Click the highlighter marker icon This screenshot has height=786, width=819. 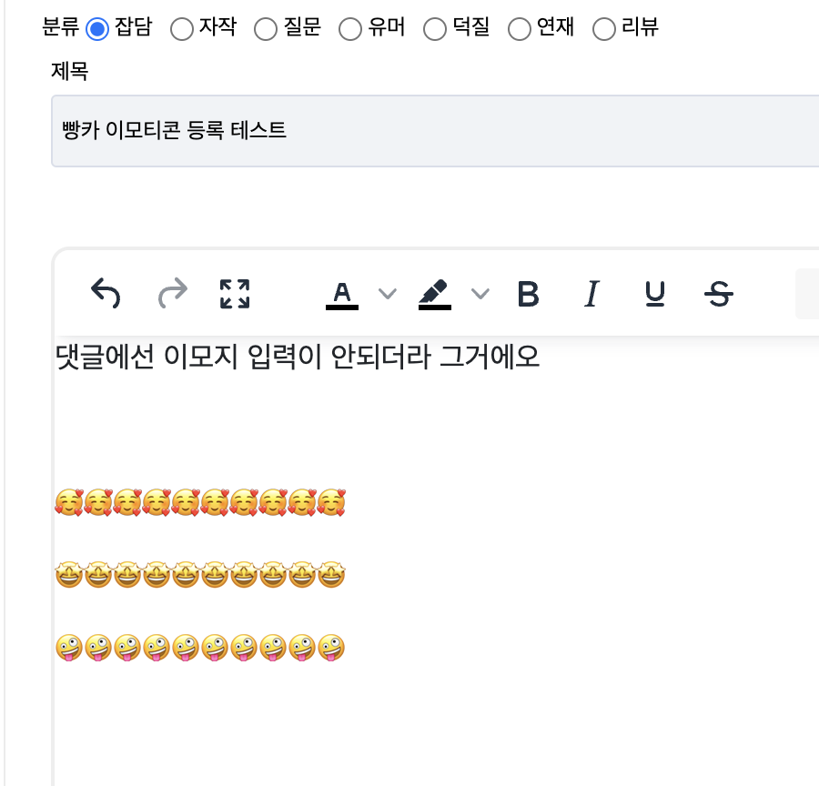pyautogui.click(x=435, y=294)
